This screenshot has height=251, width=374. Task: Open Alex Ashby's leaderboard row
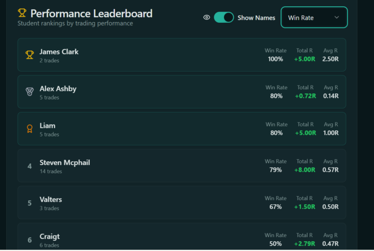pos(182,92)
